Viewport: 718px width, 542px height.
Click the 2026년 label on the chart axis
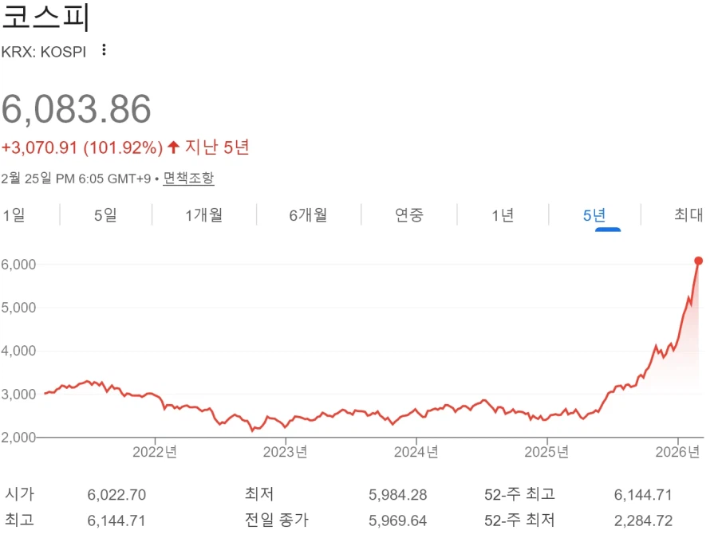(x=677, y=451)
